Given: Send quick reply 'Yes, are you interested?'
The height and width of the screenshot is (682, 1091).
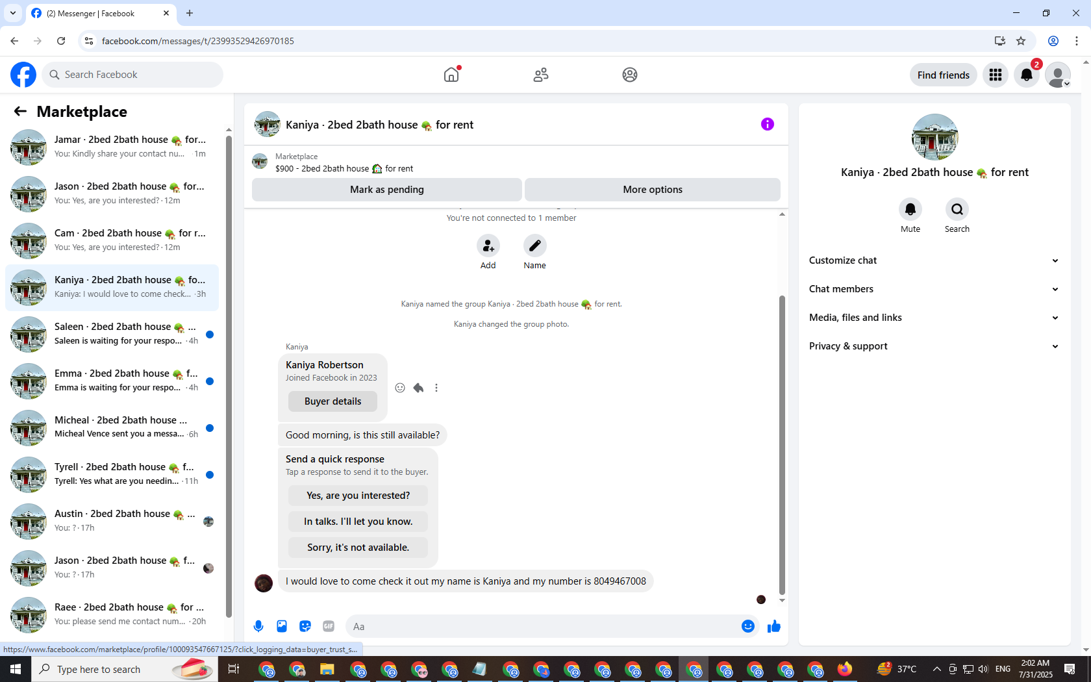Looking at the screenshot, I should 358,496.
